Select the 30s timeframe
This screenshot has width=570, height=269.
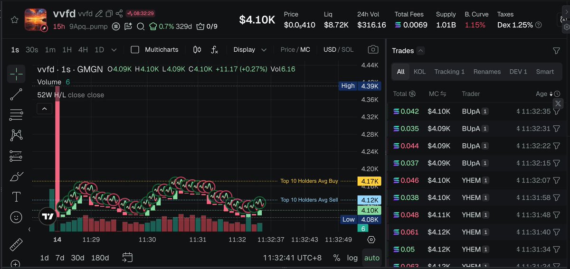coord(32,49)
